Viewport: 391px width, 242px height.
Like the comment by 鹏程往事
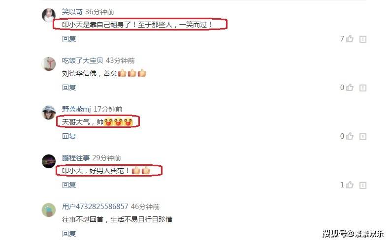click(350, 185)
